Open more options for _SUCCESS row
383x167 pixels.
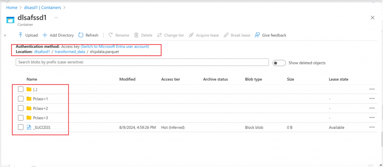(372, 127)
